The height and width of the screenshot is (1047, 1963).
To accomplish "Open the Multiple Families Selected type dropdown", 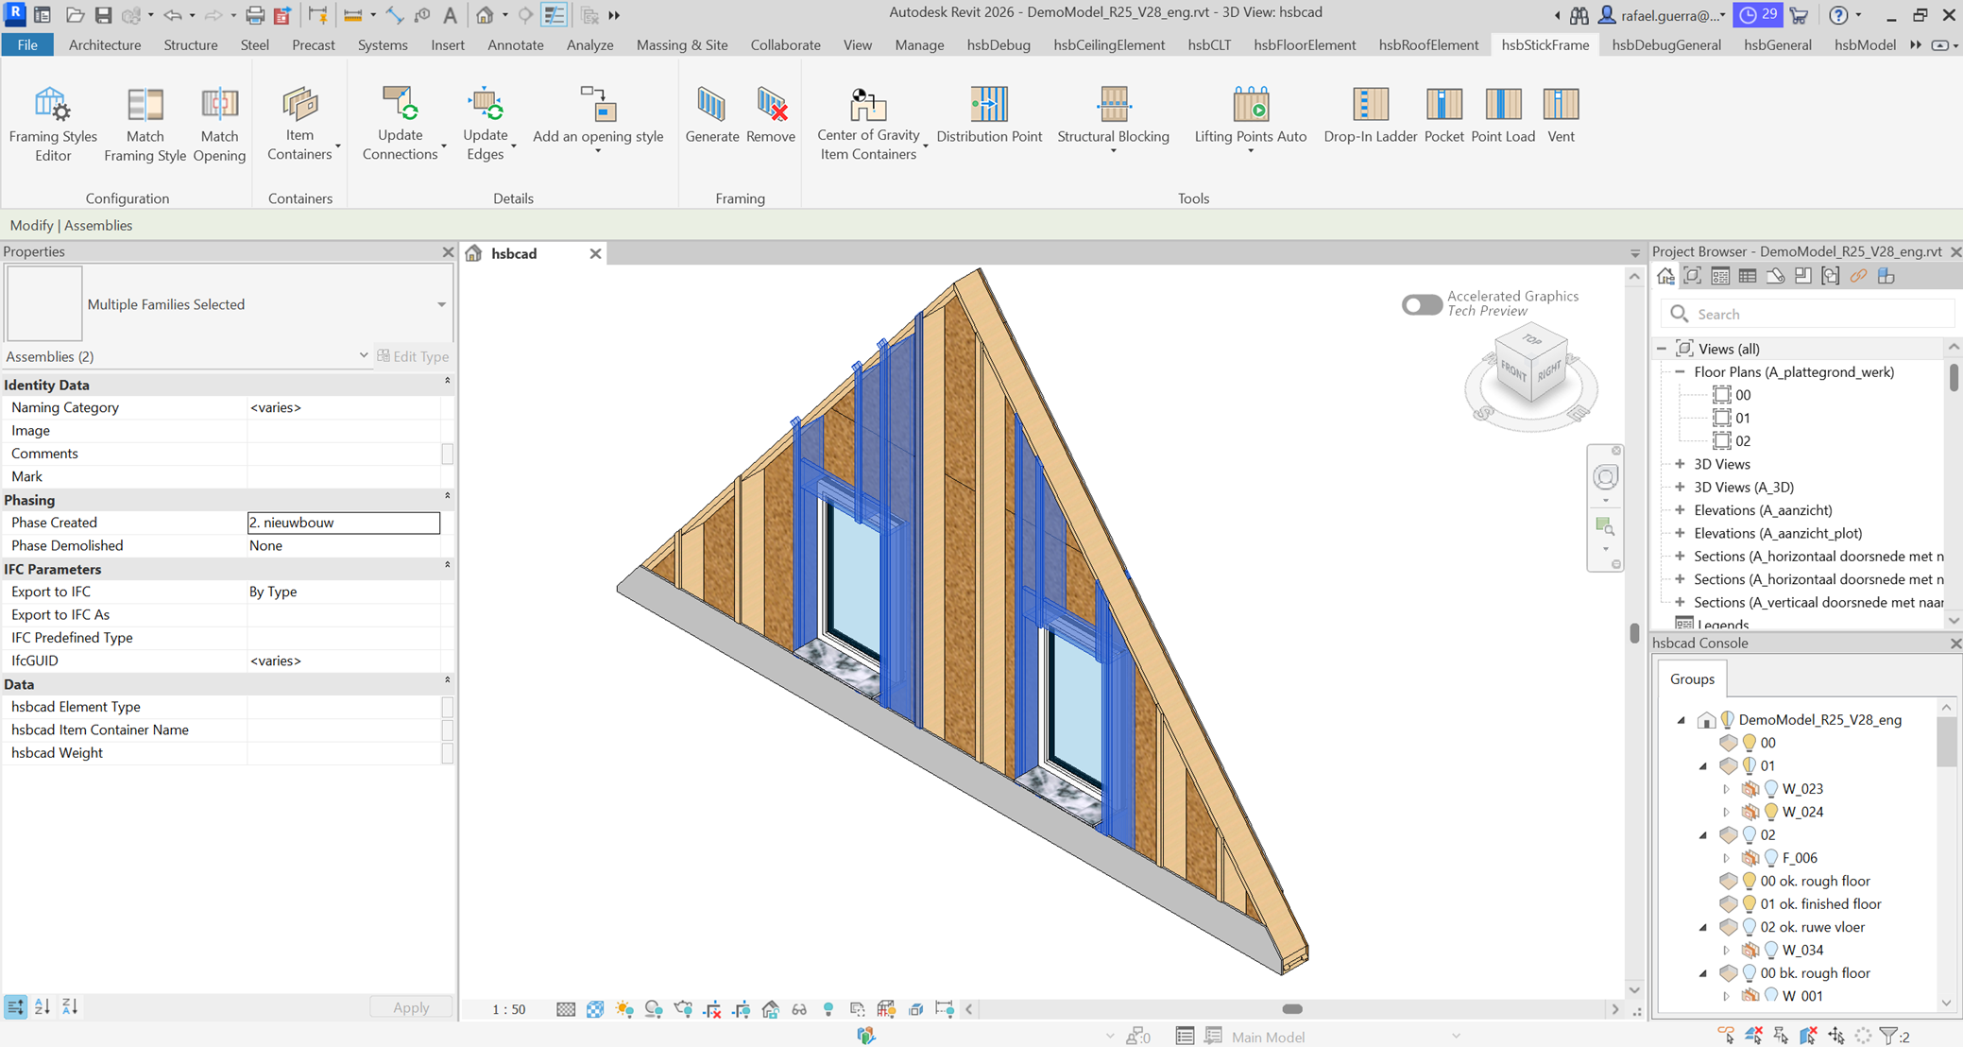I will (x=441, y=304).
